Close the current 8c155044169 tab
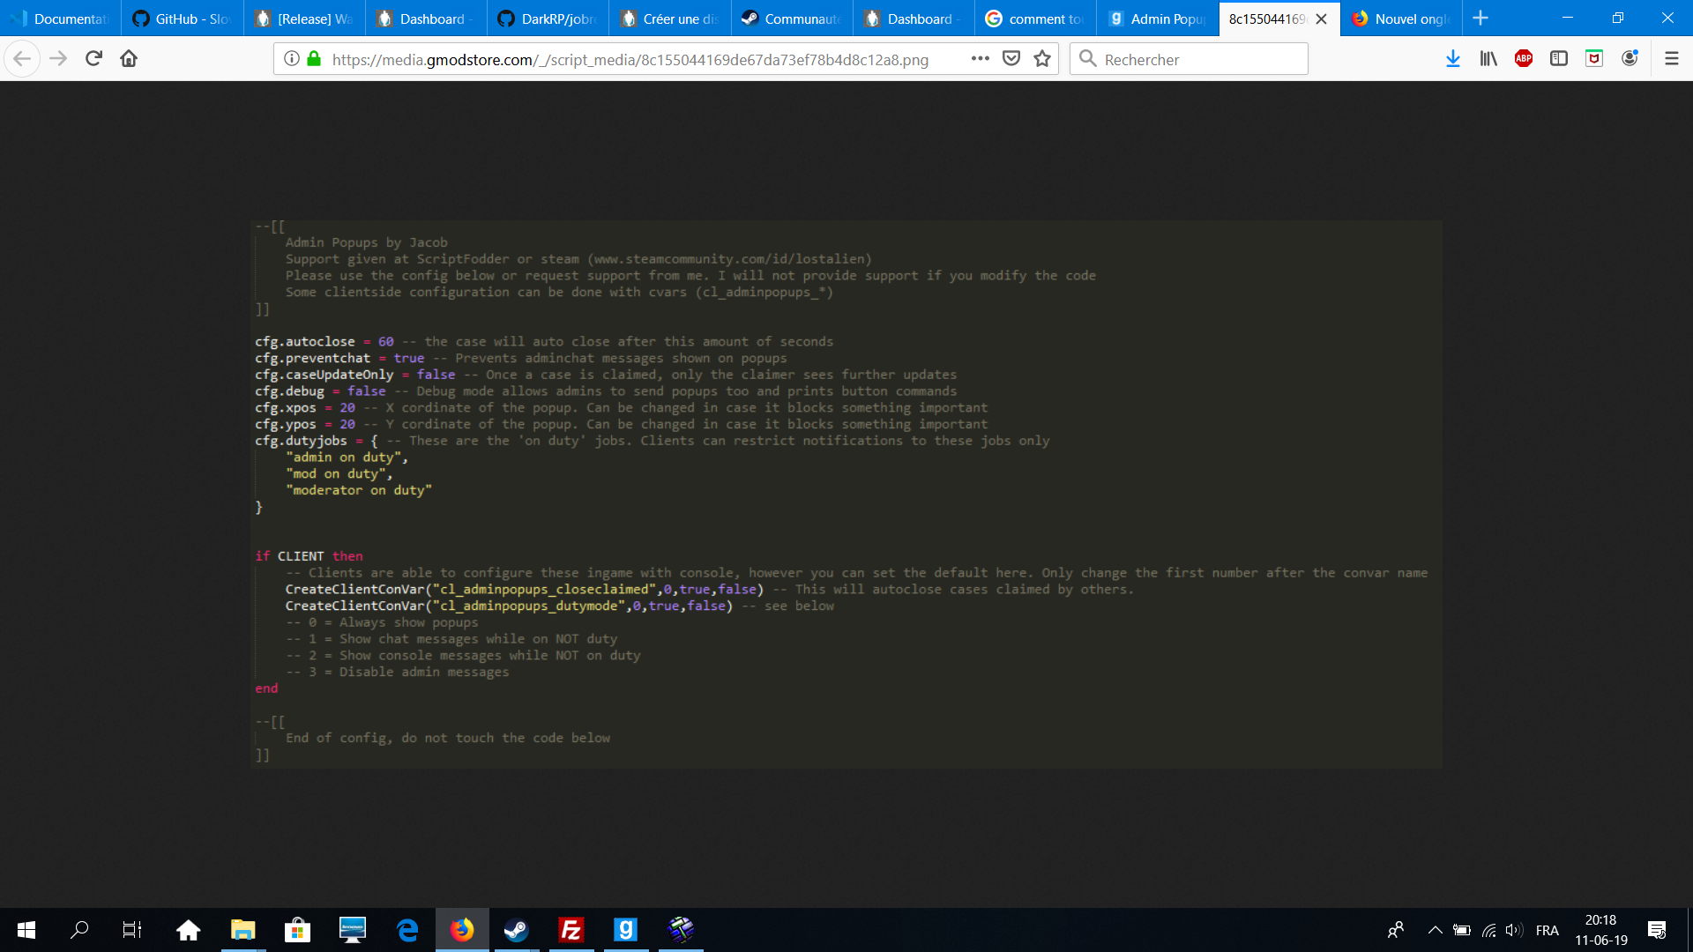1693x952 pixels. click(1321, 19)
